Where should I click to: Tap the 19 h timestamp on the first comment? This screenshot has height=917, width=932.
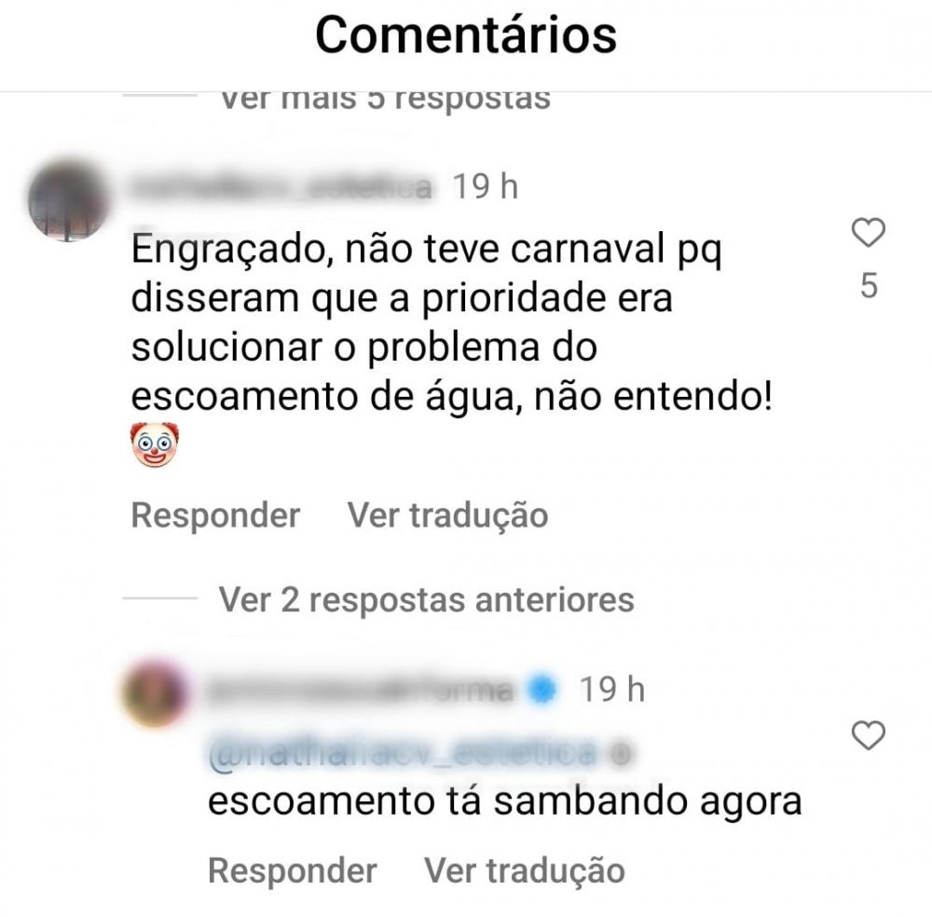coord(486,187)
